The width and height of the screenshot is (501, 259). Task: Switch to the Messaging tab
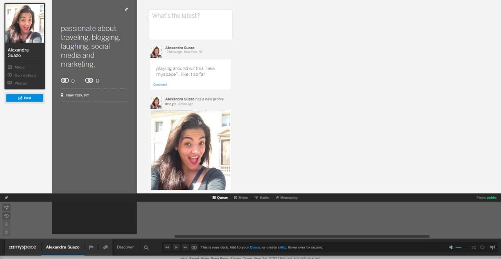click(287, 198)
